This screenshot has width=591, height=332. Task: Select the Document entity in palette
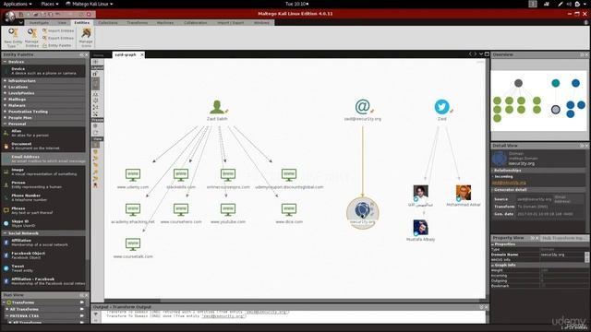pyautogui.click(x=44, y=146)
